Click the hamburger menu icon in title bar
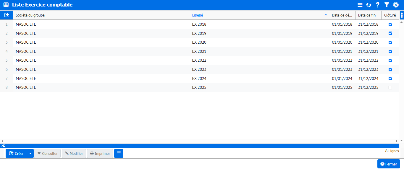The width and height of the screenshot is (404, 169). [x=360, y=5]
